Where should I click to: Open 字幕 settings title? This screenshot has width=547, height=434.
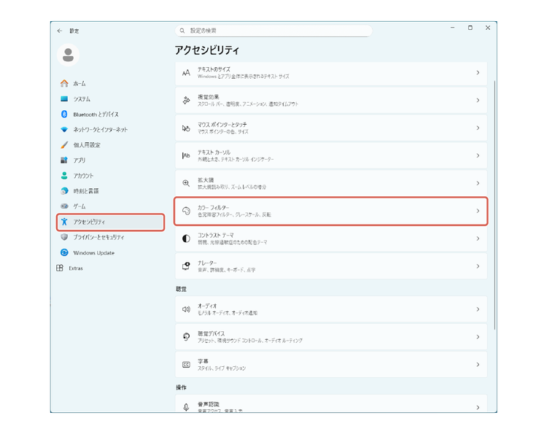(x=203, y=361)
